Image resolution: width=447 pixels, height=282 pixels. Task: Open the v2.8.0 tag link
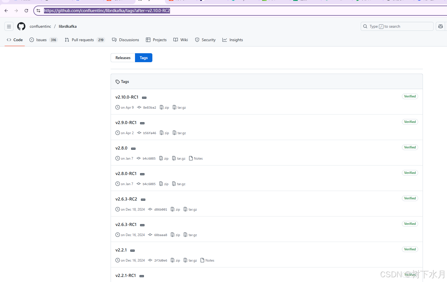click(x=121, y=148)
